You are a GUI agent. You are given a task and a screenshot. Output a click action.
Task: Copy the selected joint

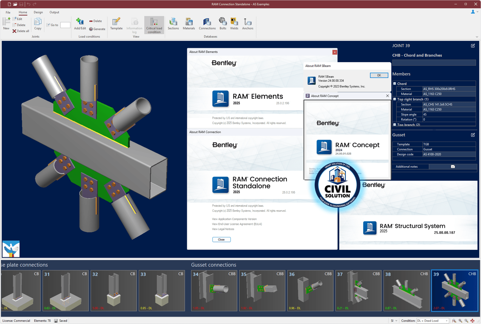pos(38,24)
